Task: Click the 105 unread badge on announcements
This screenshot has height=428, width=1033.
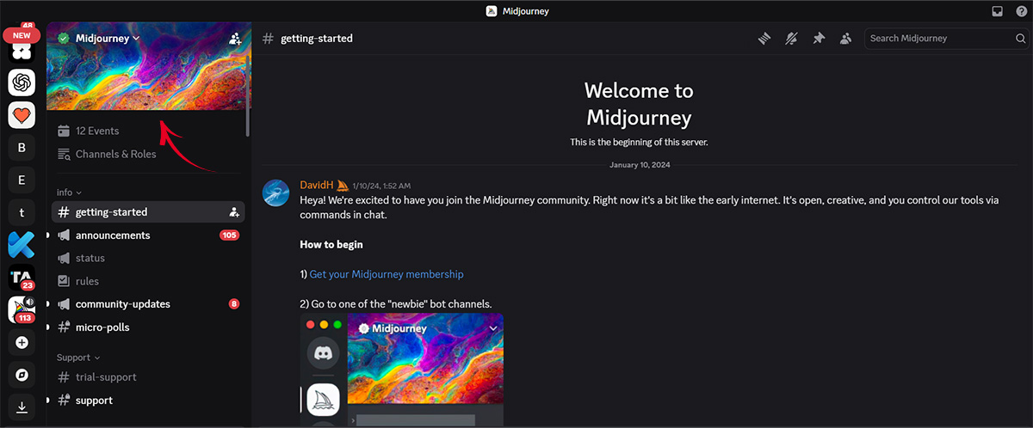Action: point(229,235)
